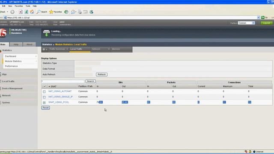Click the Refresh button
Screen dimensions: 274x154
tap(101, 74)
